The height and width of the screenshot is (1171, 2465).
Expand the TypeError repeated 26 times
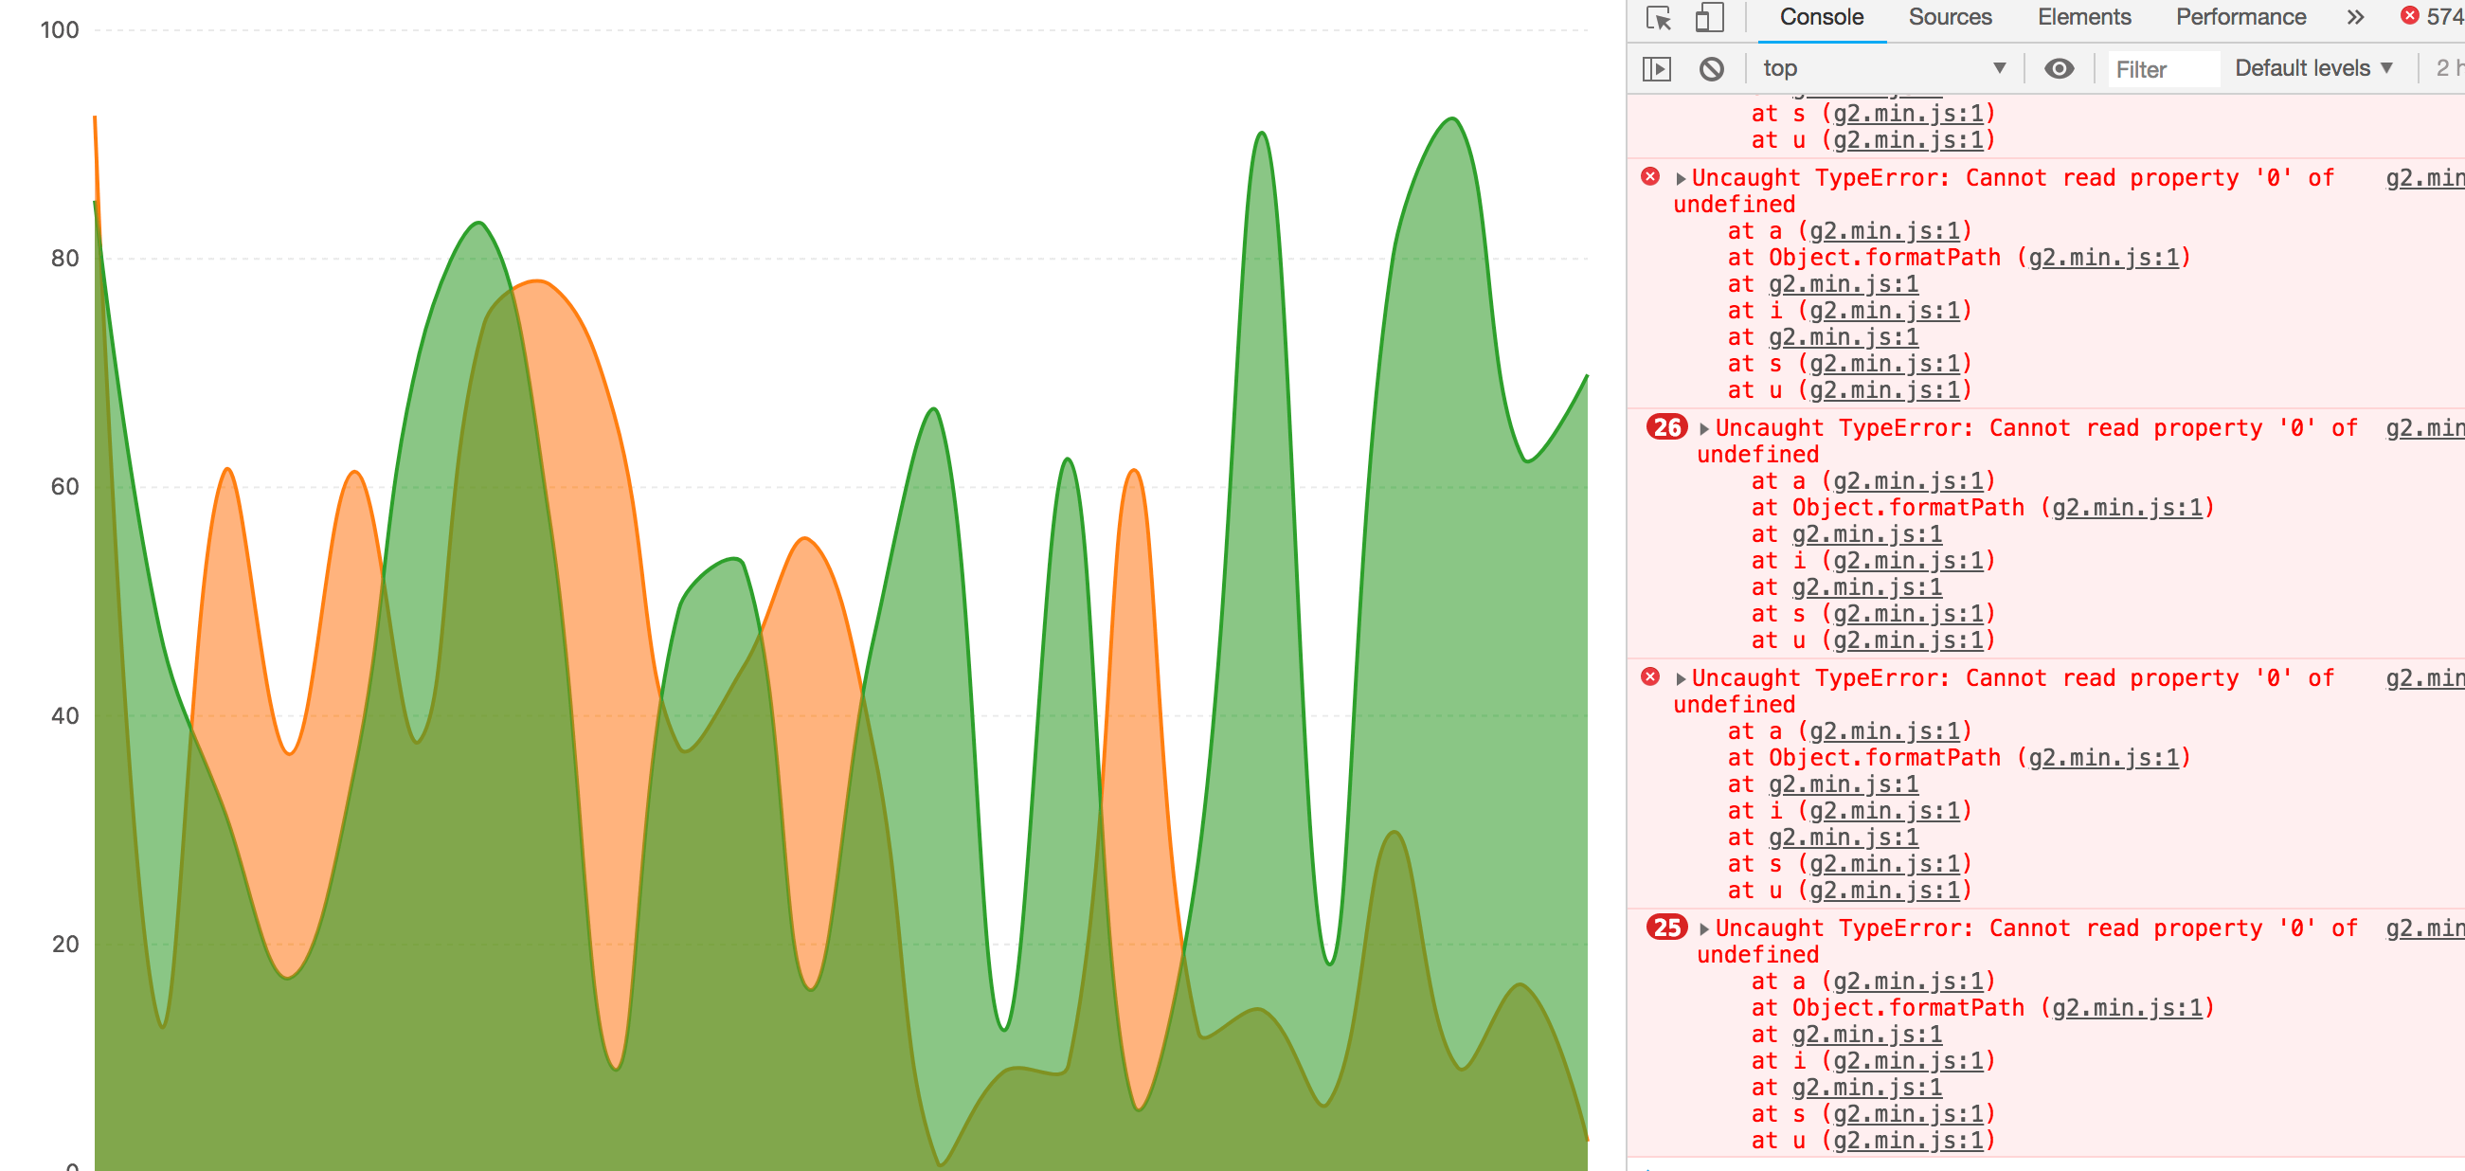pos(1703,427)
